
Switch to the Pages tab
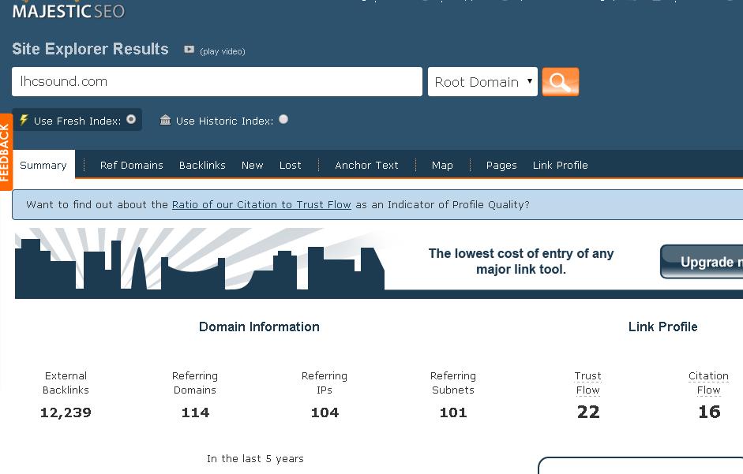tap(501, 165)
